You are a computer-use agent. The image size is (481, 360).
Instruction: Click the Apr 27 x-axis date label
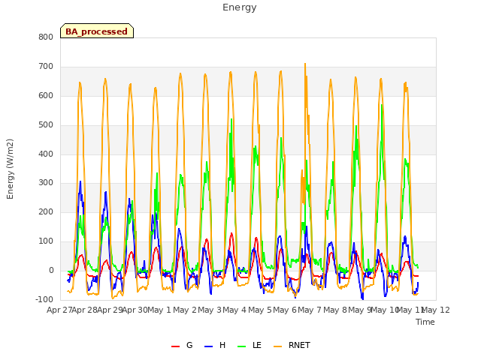tap(59, 310)
